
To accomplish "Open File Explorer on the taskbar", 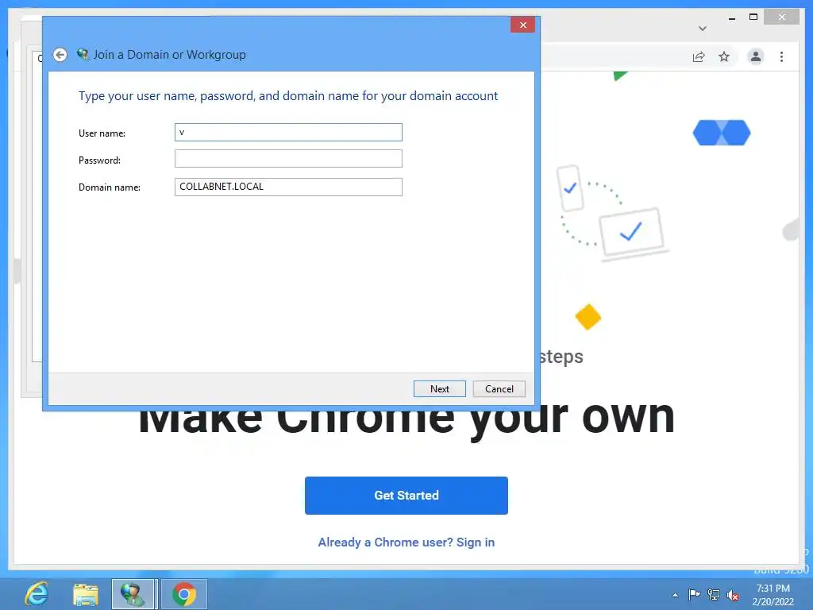I will (x=86, y=594).
